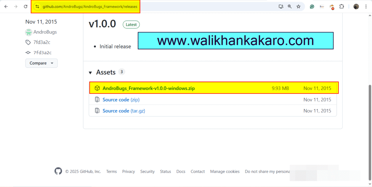The height and width of the screenshot is (187, 372).
Task: Download Source code (tar.gz)
Action: (x=124, y=111)
